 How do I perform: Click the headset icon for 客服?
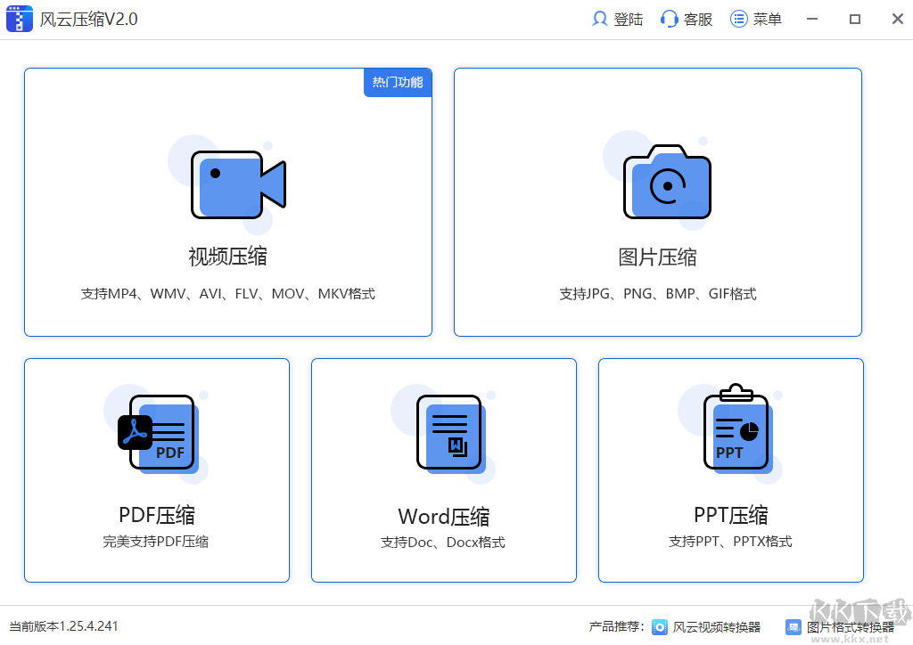[669, 19]
